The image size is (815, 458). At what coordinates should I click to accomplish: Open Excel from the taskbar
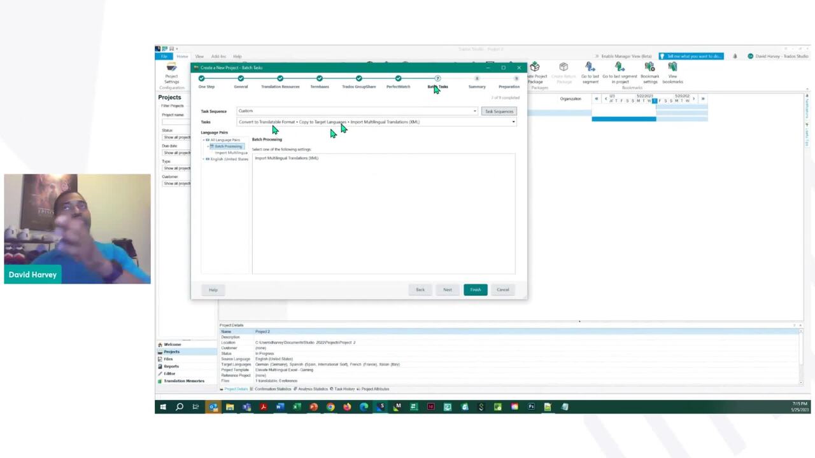297,406
